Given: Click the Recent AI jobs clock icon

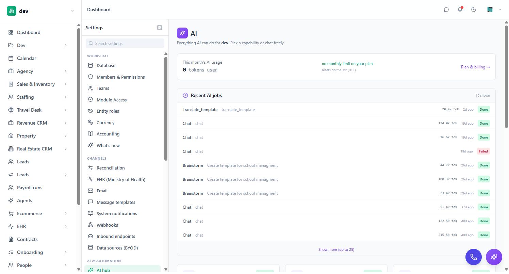Looking at the screenshot, I should 185,95.
